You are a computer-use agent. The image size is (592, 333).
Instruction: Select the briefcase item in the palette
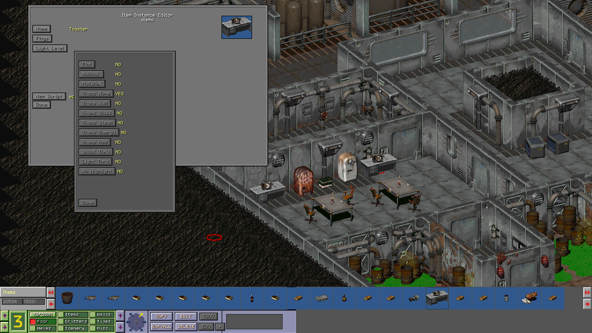tap(321, 298)
